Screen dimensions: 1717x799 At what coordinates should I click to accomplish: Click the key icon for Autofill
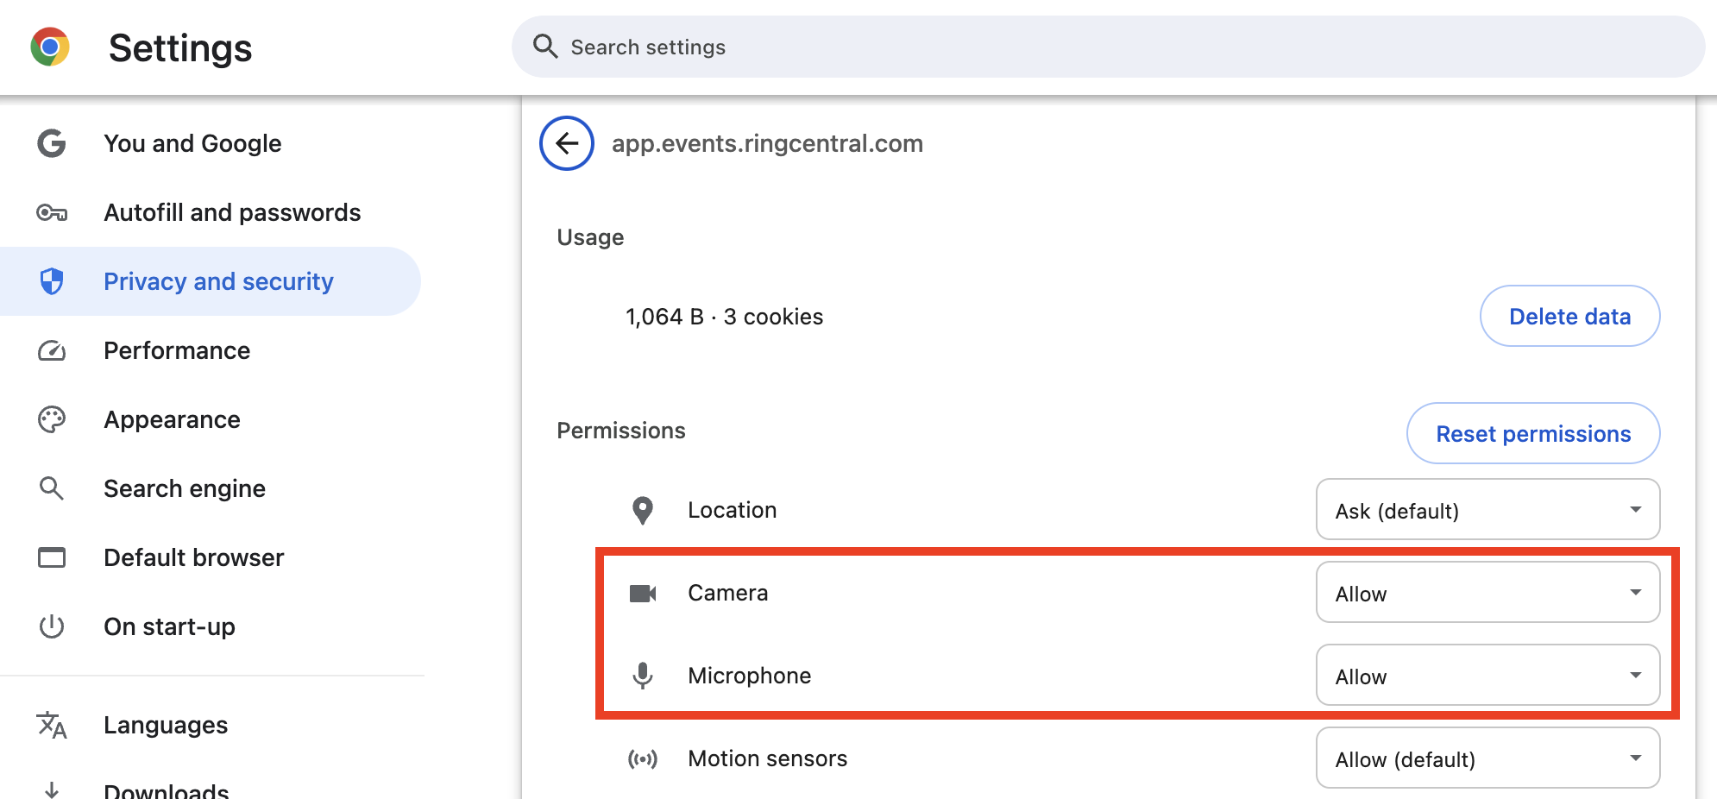pyautogui.click(x=52, y=212)
